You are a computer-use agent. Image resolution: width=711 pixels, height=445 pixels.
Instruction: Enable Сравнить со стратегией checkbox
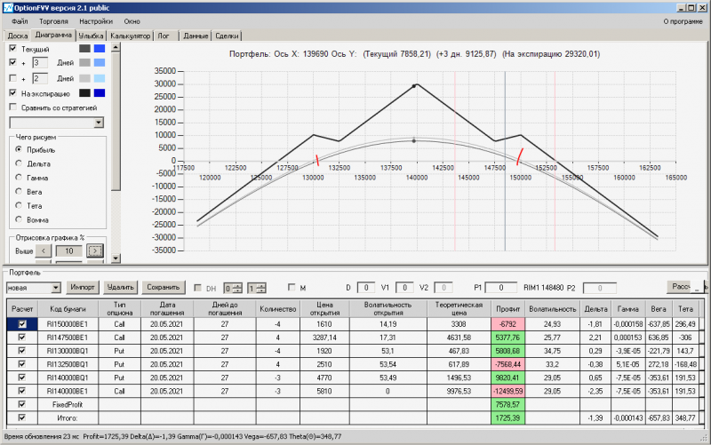click(12, 107)
